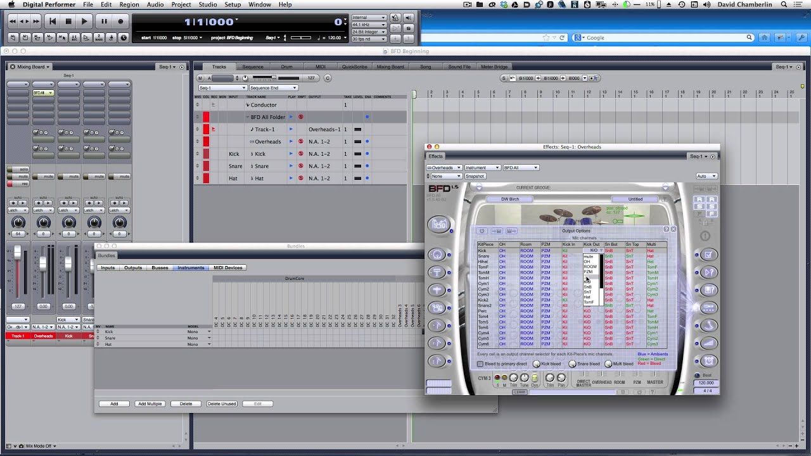The width and height of the screenshot is (811, 456).
Task: Switch to the Sequence tab
Action: pyautogui.click(x=252, y=67)
